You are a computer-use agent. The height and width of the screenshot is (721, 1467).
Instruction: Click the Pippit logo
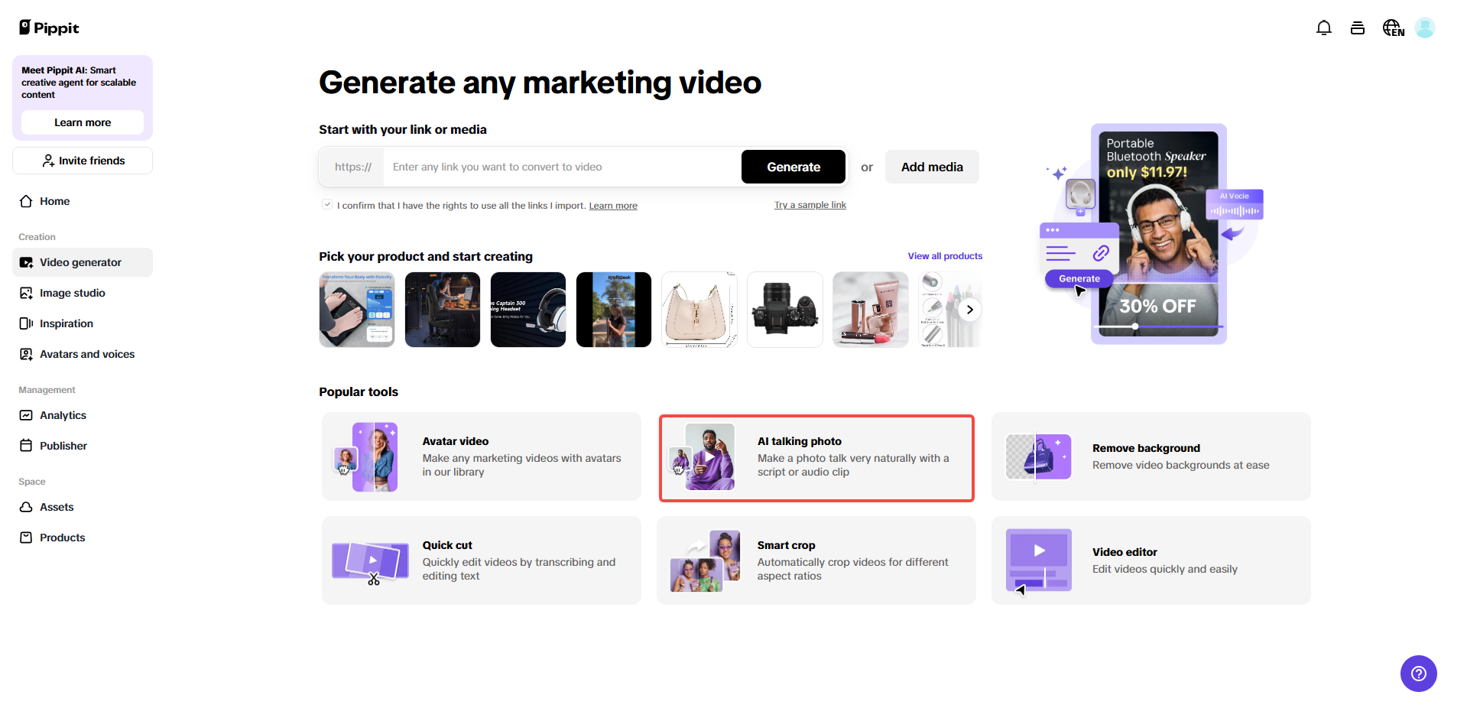point(49,28)
